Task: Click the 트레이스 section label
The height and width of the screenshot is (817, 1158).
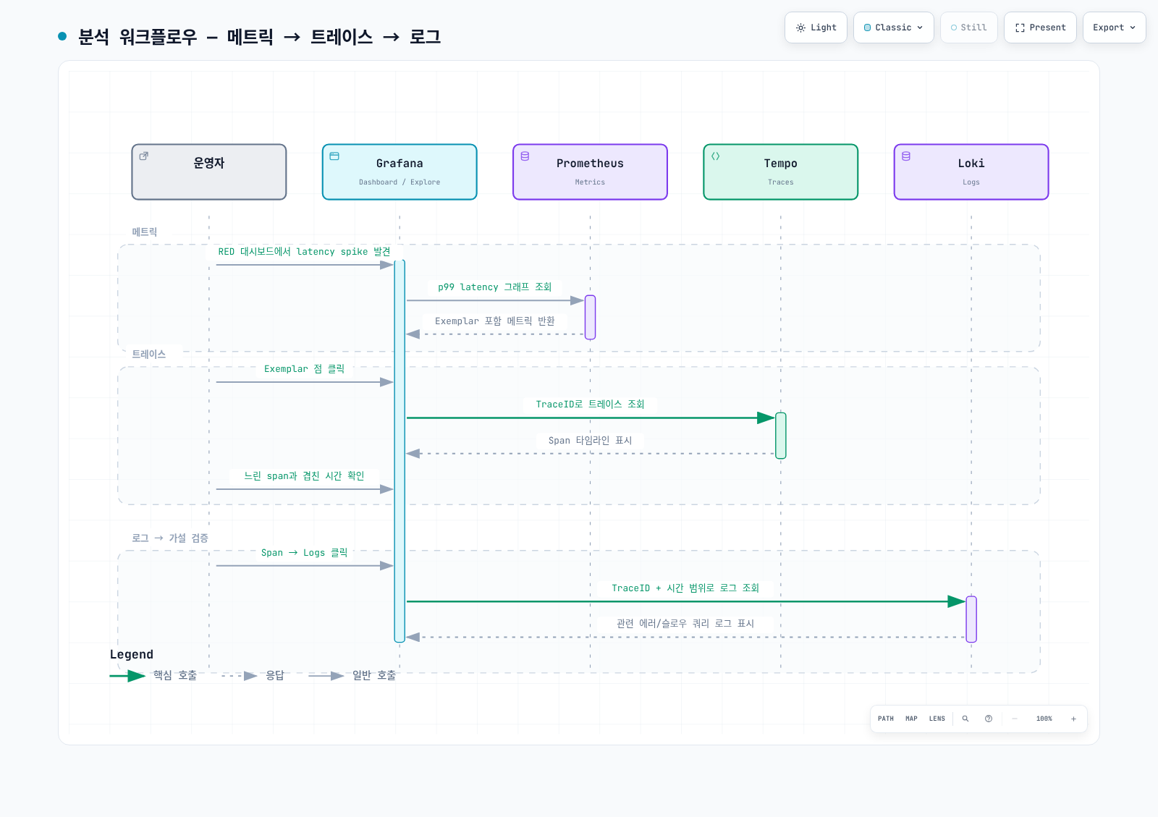Action: [x=148, y=355]
